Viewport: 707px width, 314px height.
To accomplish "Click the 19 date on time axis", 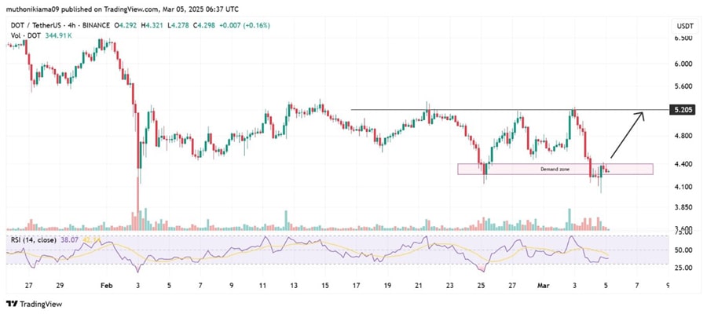I will click(387, 285).
